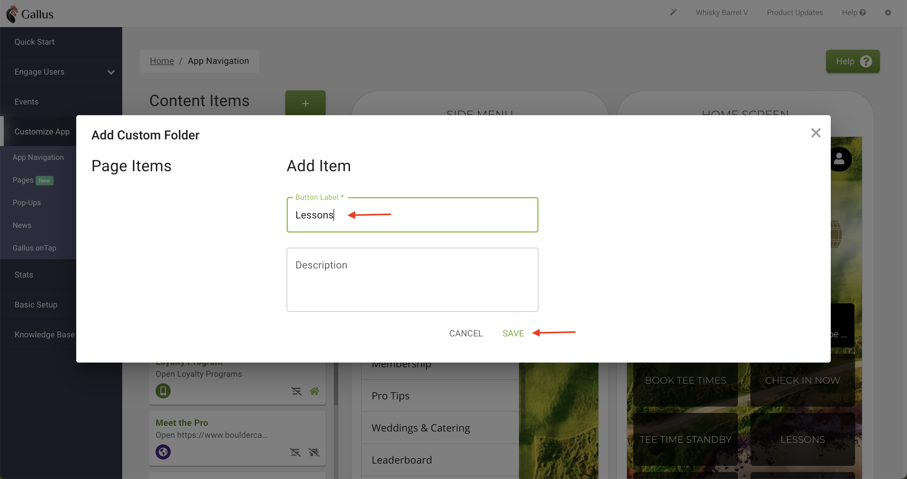
Task: Add a content item with plus button
Action: [305, 103]
